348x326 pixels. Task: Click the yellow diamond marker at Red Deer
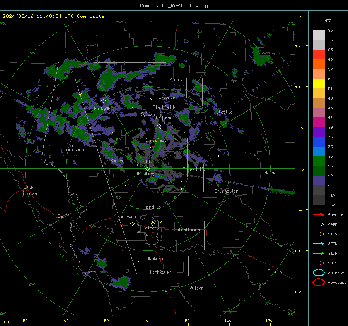(159, 126)
